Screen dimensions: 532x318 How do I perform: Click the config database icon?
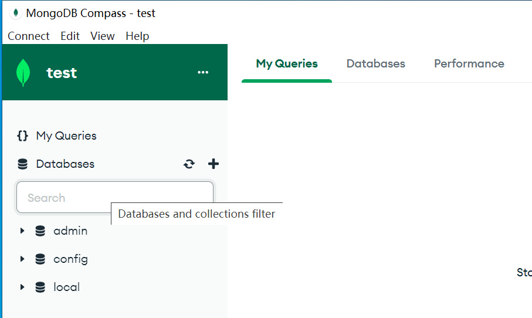click(x=40, y=259)
